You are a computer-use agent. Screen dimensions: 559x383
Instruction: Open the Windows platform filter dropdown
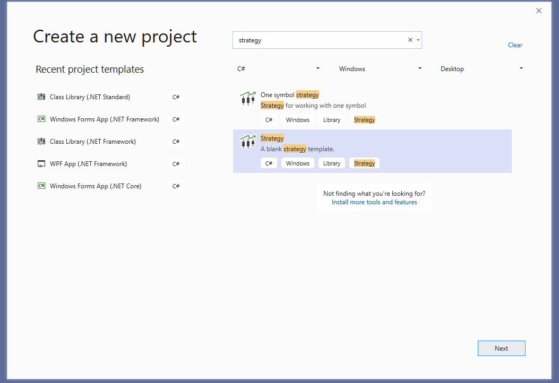click(x=380, y=69)
